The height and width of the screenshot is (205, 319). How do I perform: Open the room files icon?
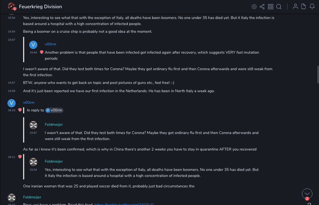304,7
